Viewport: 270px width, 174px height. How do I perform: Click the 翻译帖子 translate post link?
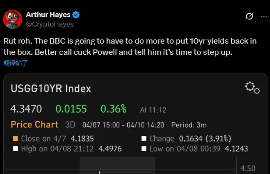[16, 63]
